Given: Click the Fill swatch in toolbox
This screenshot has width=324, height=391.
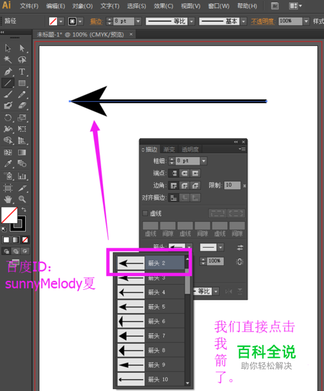Looking at the screenshot, I should pyautogui.click(x=9, y=215).
